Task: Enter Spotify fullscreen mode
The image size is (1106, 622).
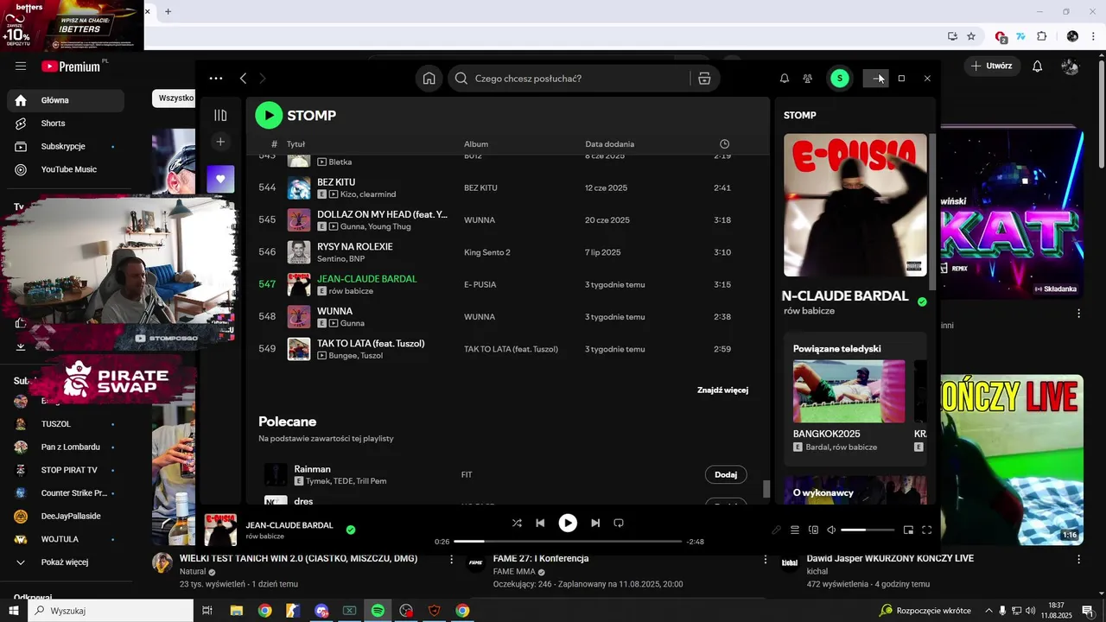Action: pyautogui.click(x=927, y=530)
